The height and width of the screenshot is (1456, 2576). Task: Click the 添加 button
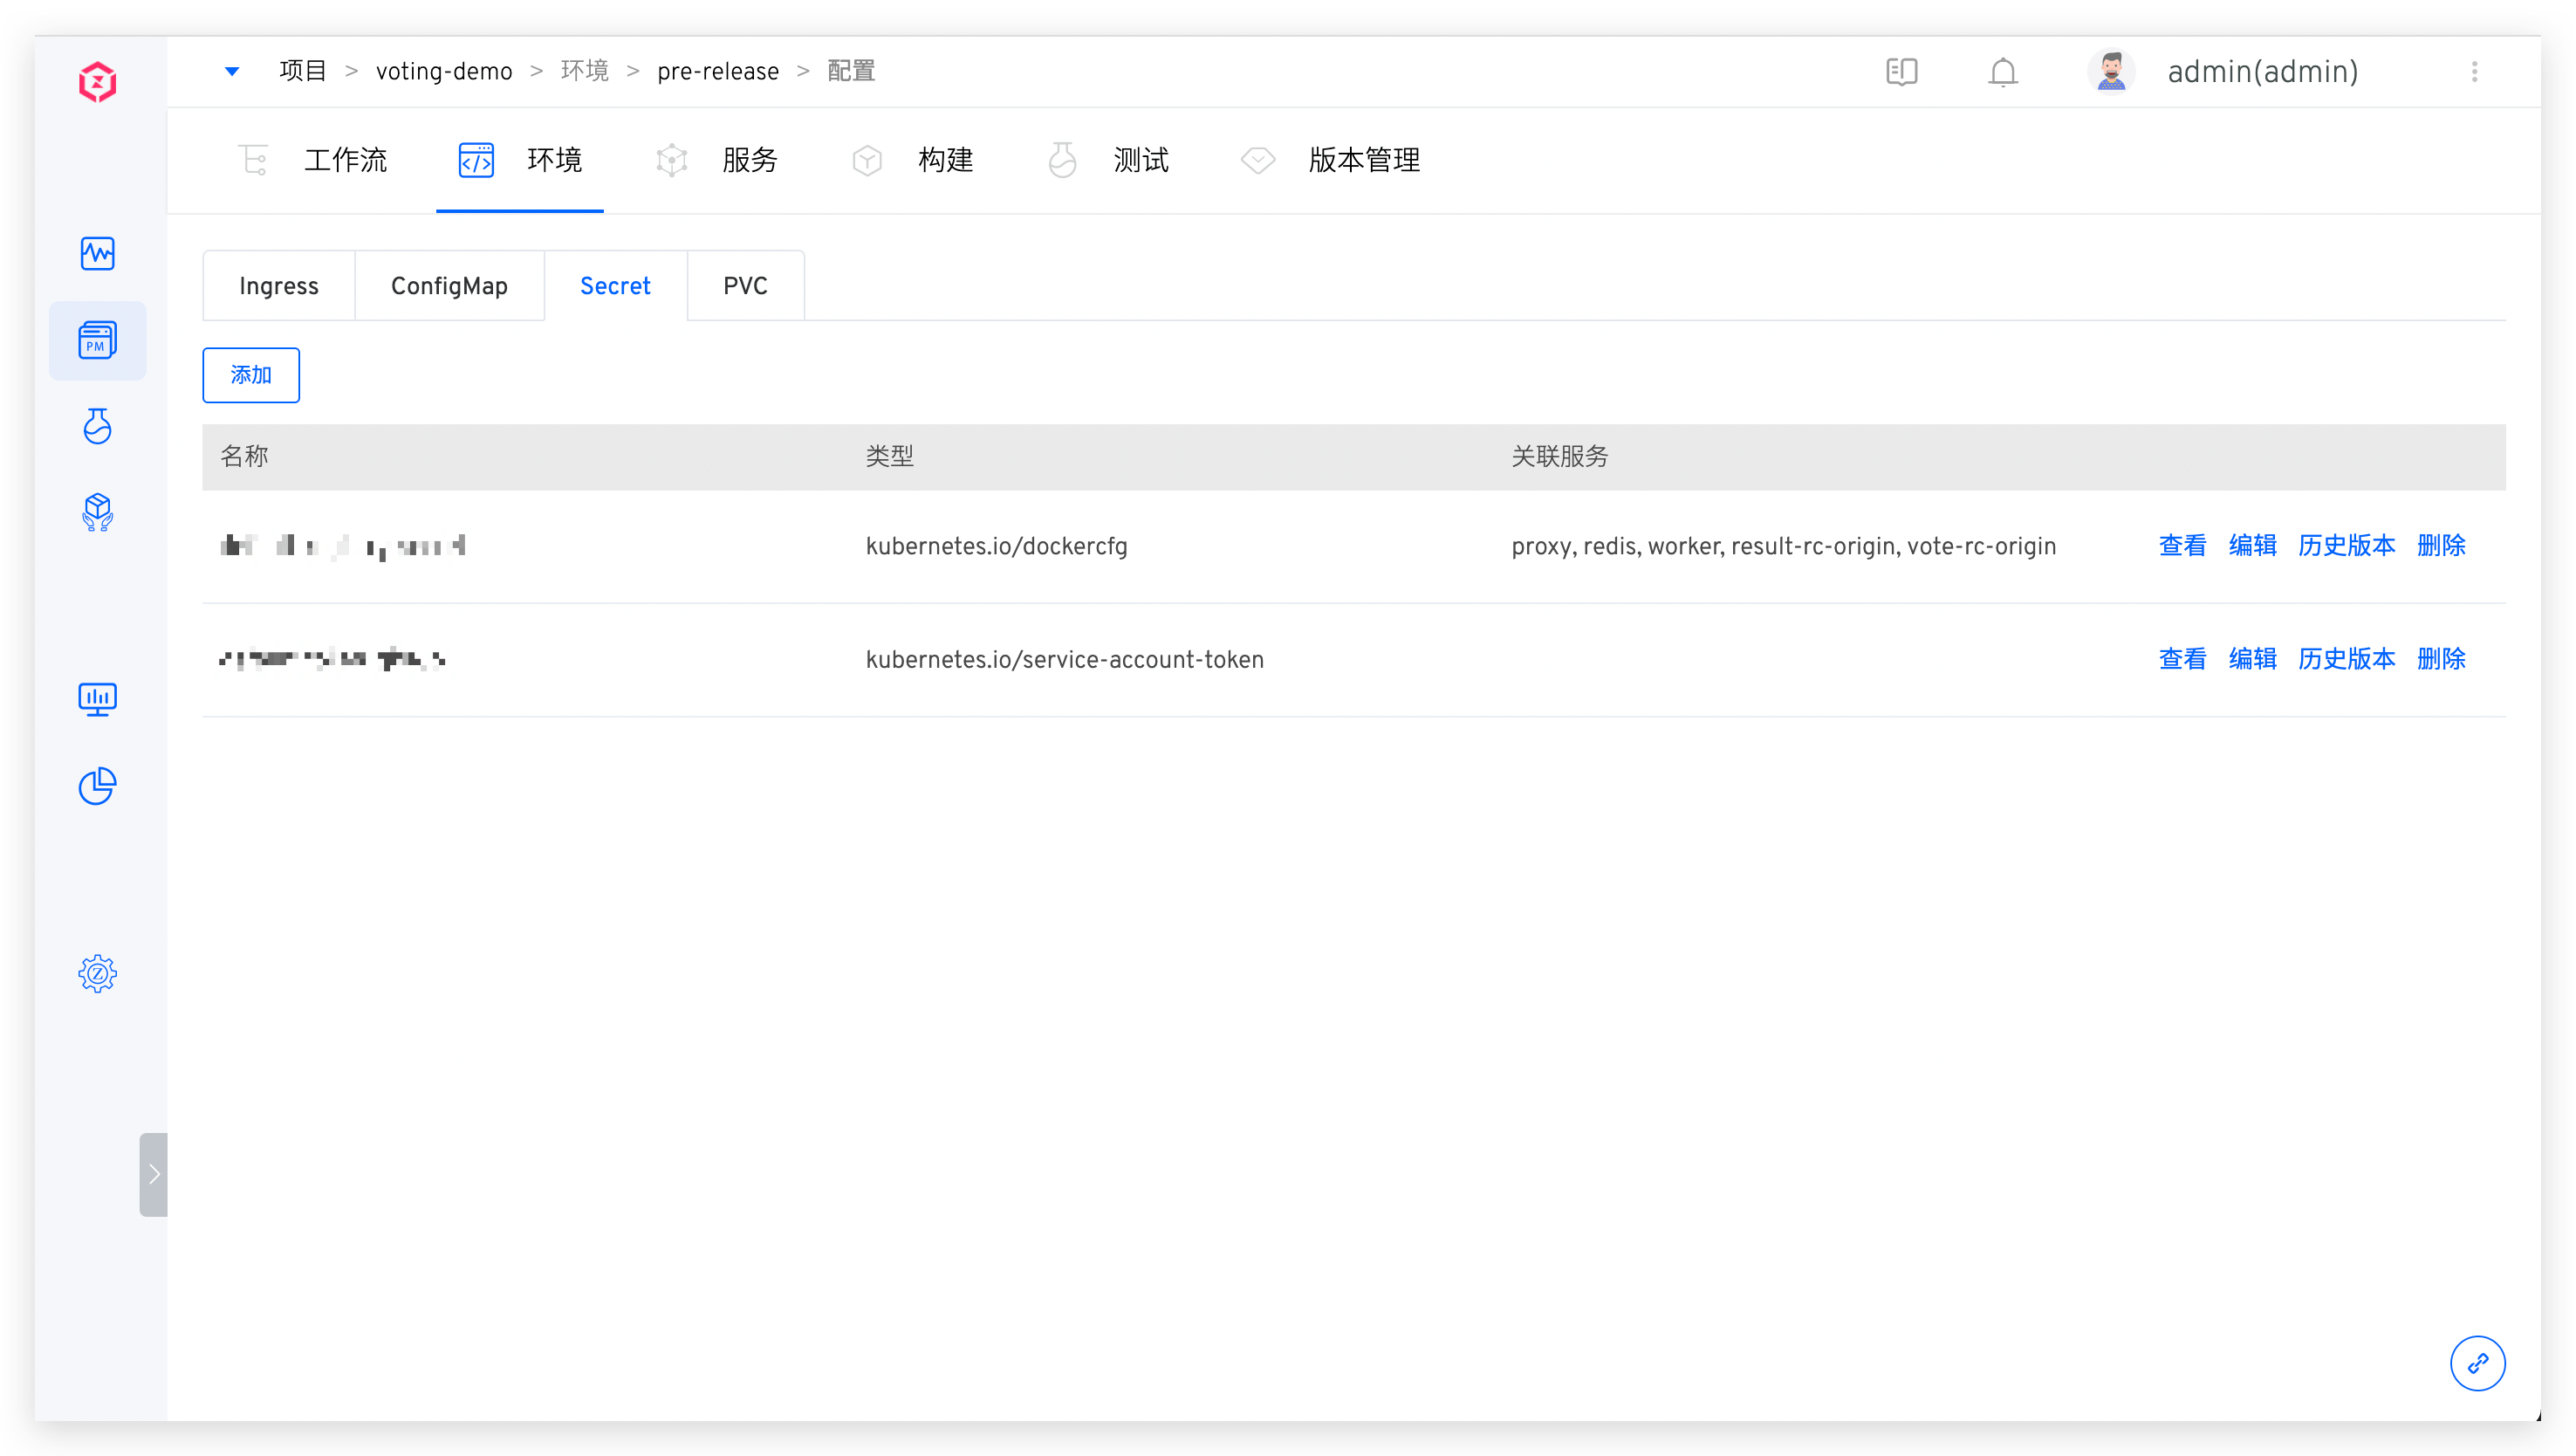250,375
